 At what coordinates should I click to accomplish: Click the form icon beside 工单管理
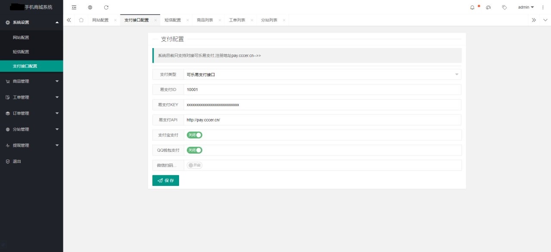[8, 97]
